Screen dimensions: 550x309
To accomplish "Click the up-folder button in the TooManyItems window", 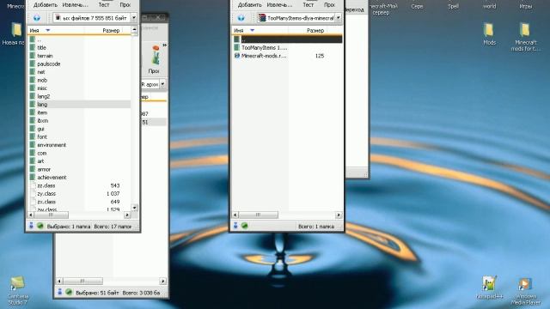I will (241, 17).
